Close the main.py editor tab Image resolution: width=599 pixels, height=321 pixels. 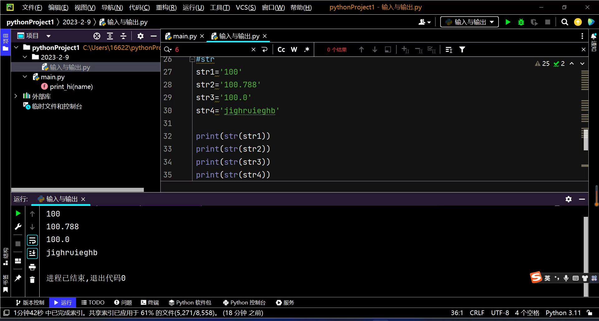pos(202,36)
